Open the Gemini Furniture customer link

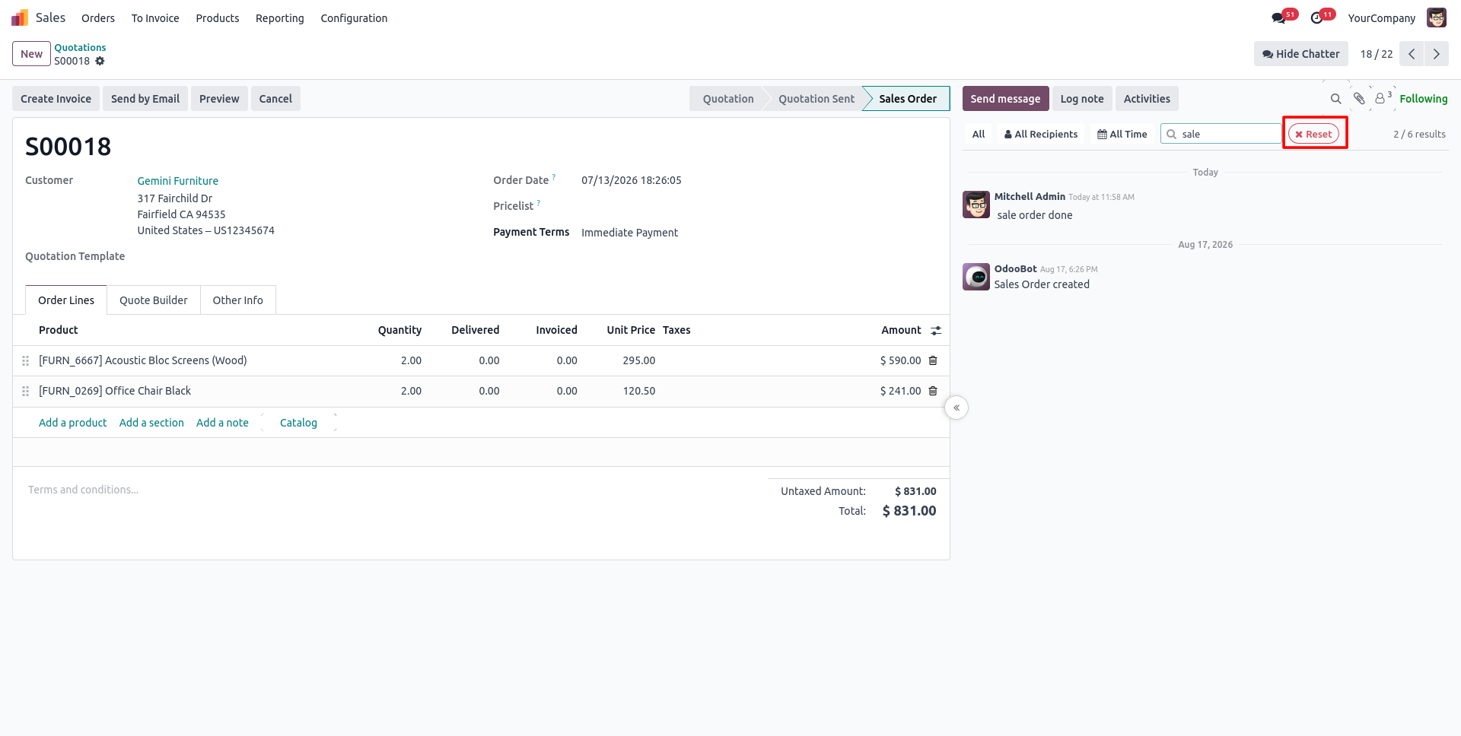click(177, 181)
